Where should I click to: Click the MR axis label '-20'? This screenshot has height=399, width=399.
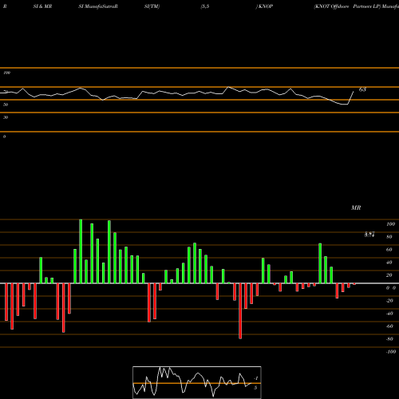tap(389, 301)
